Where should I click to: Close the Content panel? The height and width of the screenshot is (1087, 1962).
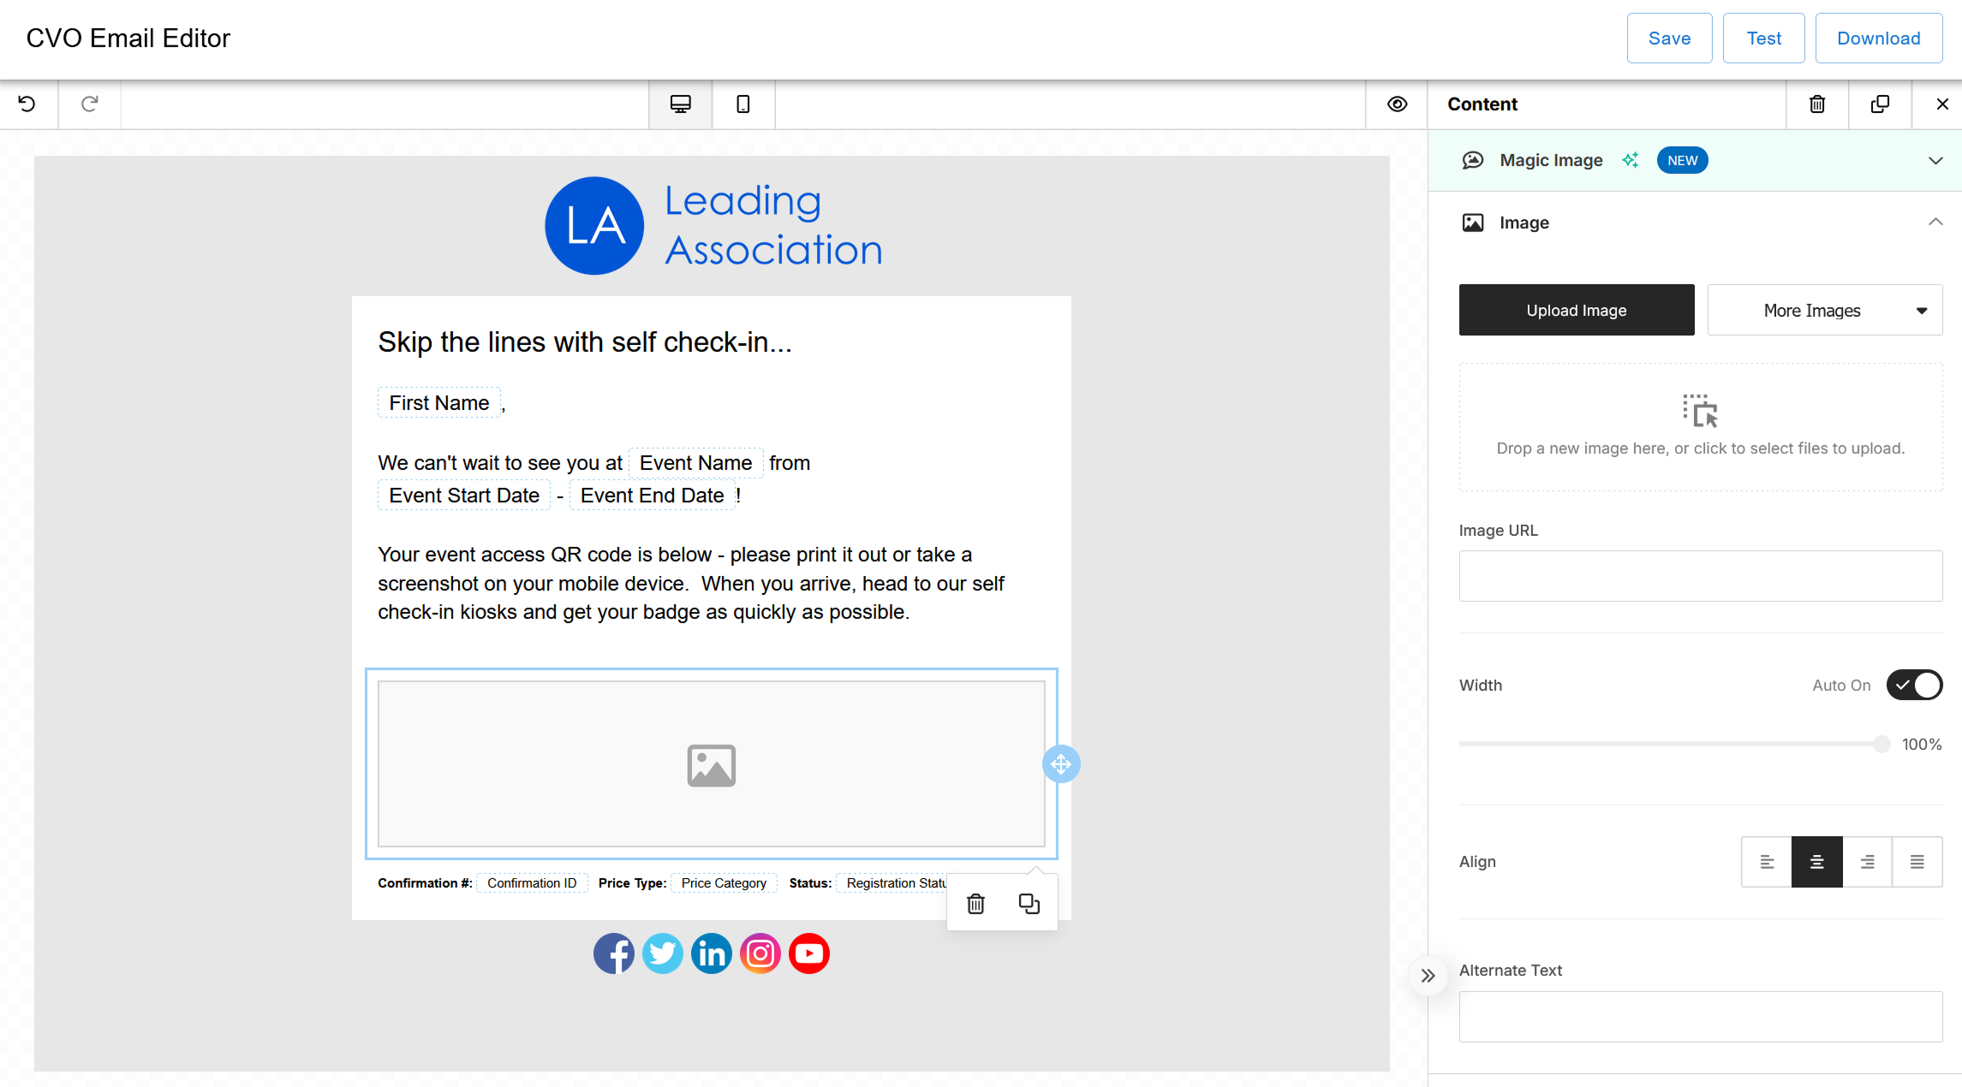point(1942,104)
